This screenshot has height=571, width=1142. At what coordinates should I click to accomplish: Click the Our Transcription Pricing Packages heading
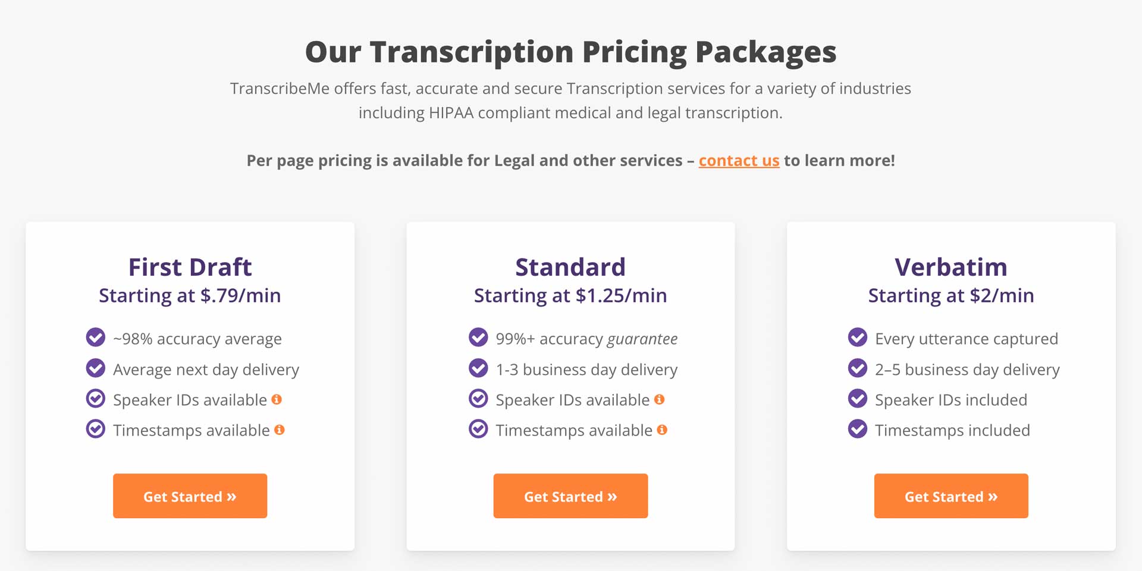pyautogui.click(x=571, y=52)
